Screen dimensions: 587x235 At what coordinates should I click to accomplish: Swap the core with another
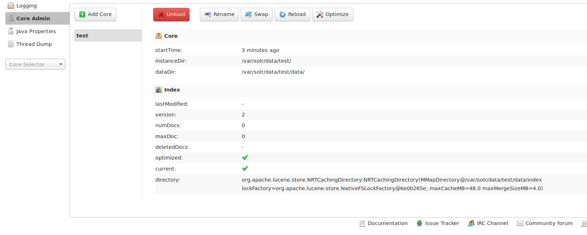(257, 15)
